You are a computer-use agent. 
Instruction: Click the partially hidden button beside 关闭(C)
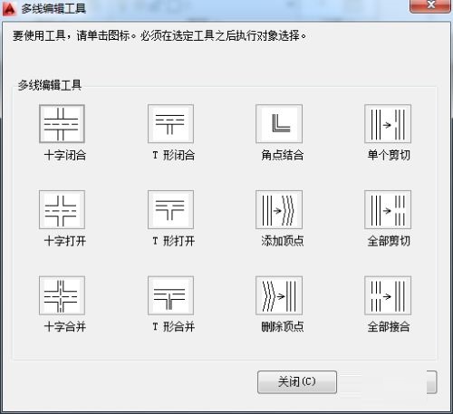[x=432, y=382]
